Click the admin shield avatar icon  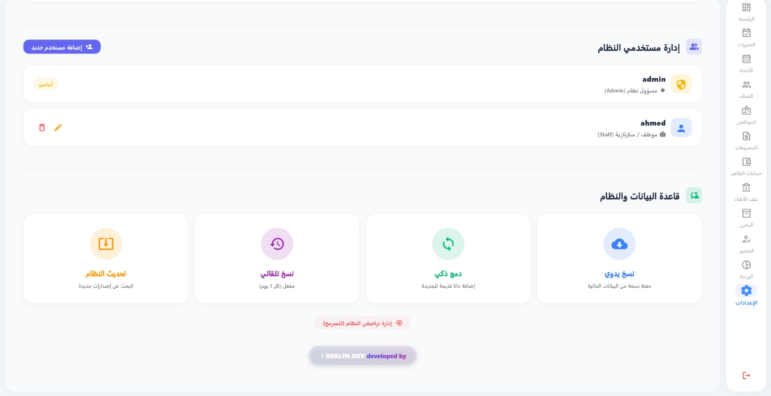(x=681, y=83)
